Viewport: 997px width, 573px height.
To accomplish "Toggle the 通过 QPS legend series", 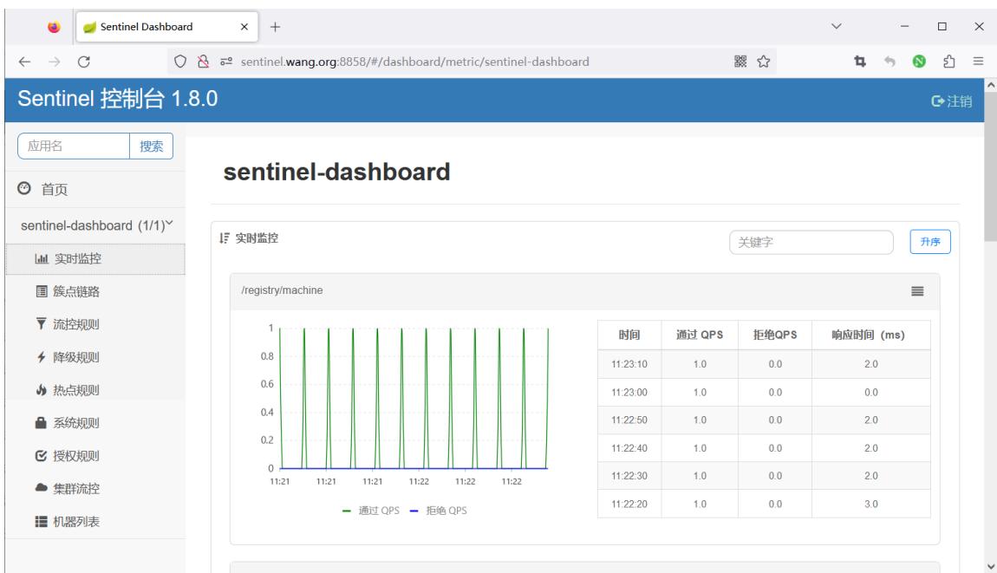I will tap(371, 510).
